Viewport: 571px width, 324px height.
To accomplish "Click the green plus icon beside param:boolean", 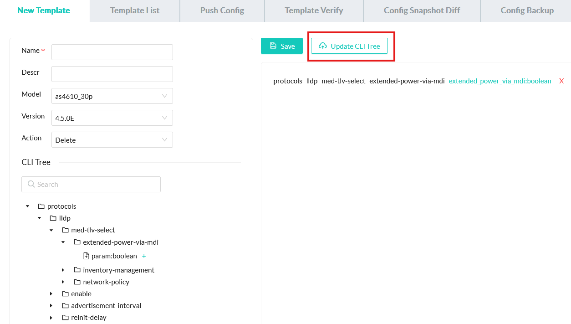I will [144, 256].
